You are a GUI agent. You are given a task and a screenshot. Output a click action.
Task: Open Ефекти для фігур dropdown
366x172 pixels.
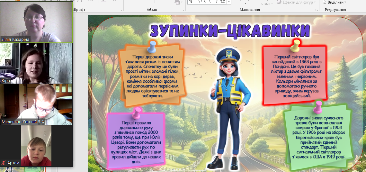tap(296, 2)
